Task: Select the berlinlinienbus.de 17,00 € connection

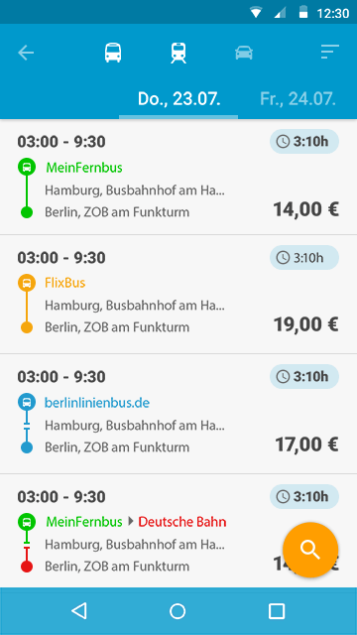Action: (178, 414)
